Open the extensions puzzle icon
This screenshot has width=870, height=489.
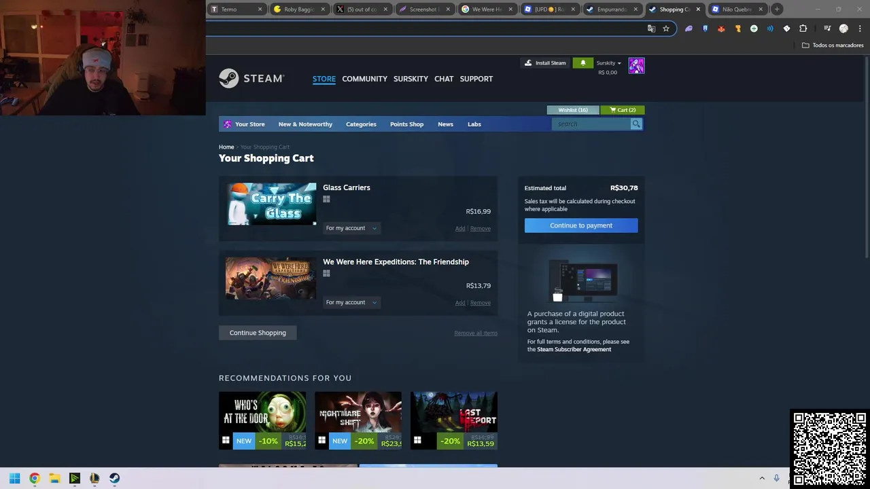(803, 29)
